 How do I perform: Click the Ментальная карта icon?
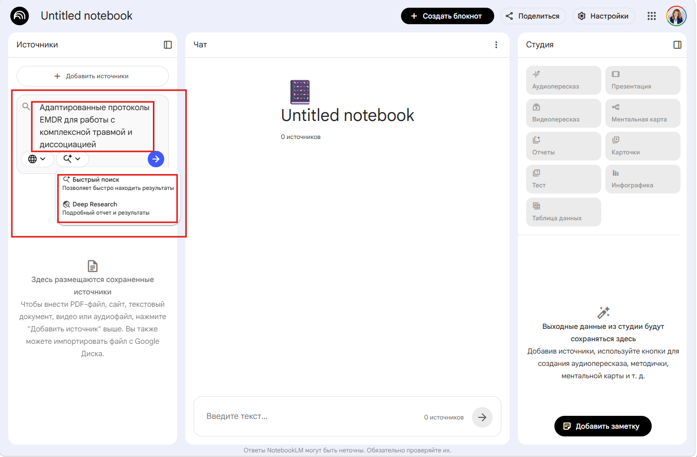616,107
